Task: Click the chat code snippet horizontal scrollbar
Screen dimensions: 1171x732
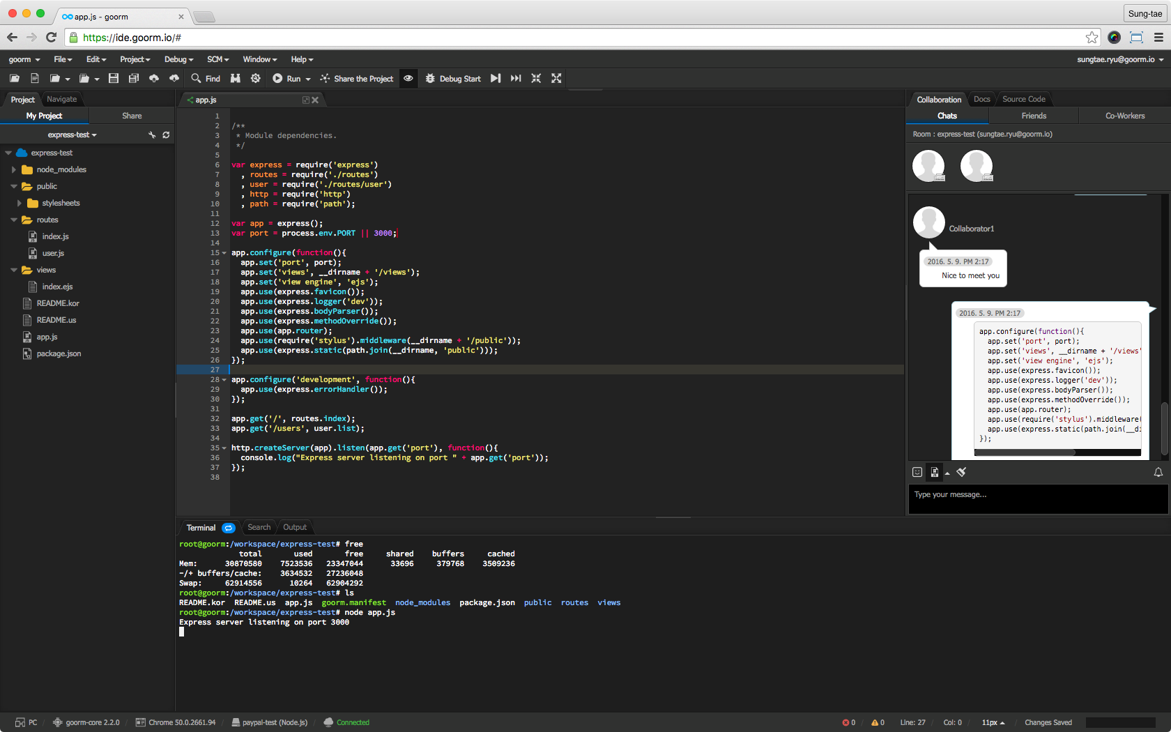Action: click(1025, 452)
